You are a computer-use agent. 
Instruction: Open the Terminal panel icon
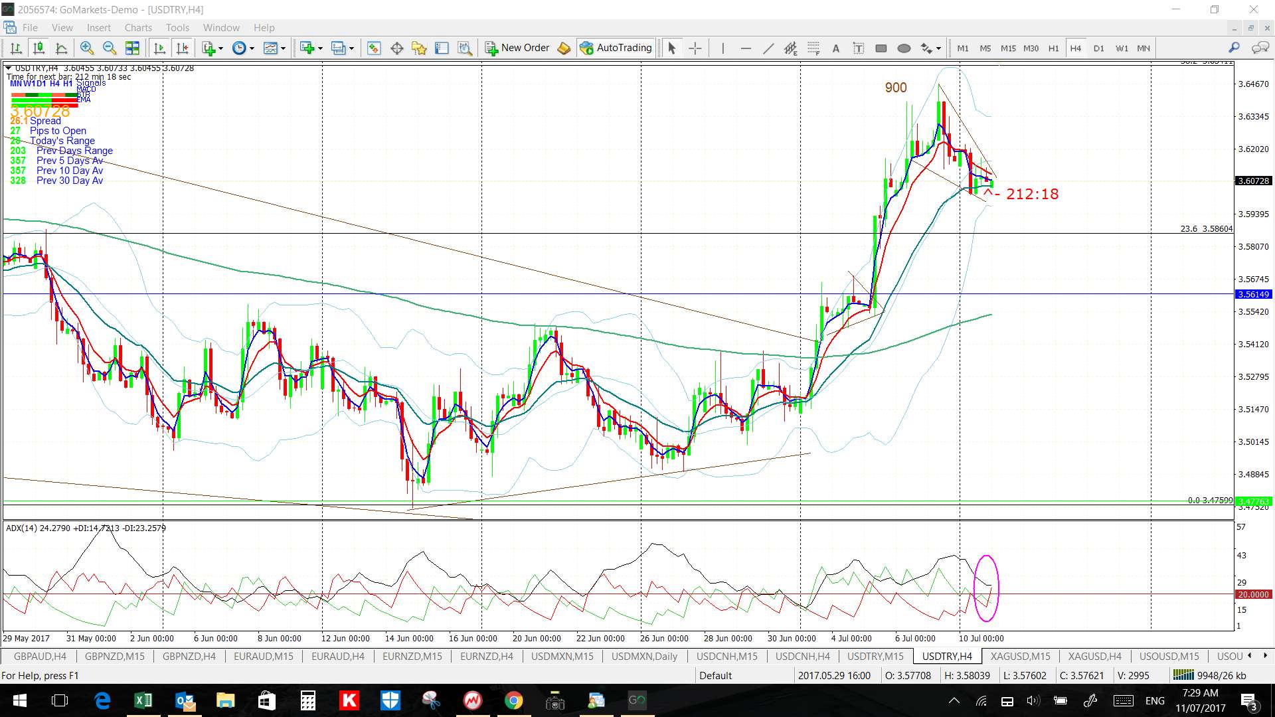(x=442, y=48)
